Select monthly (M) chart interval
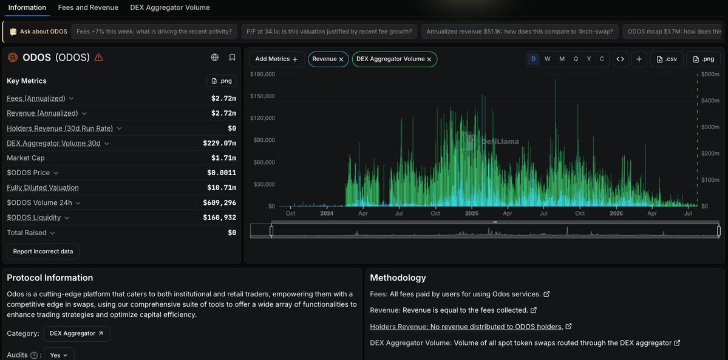 tap(562, 59)
